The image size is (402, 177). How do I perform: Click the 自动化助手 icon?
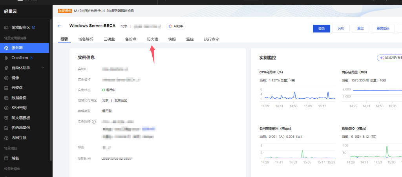pos(6,68)
